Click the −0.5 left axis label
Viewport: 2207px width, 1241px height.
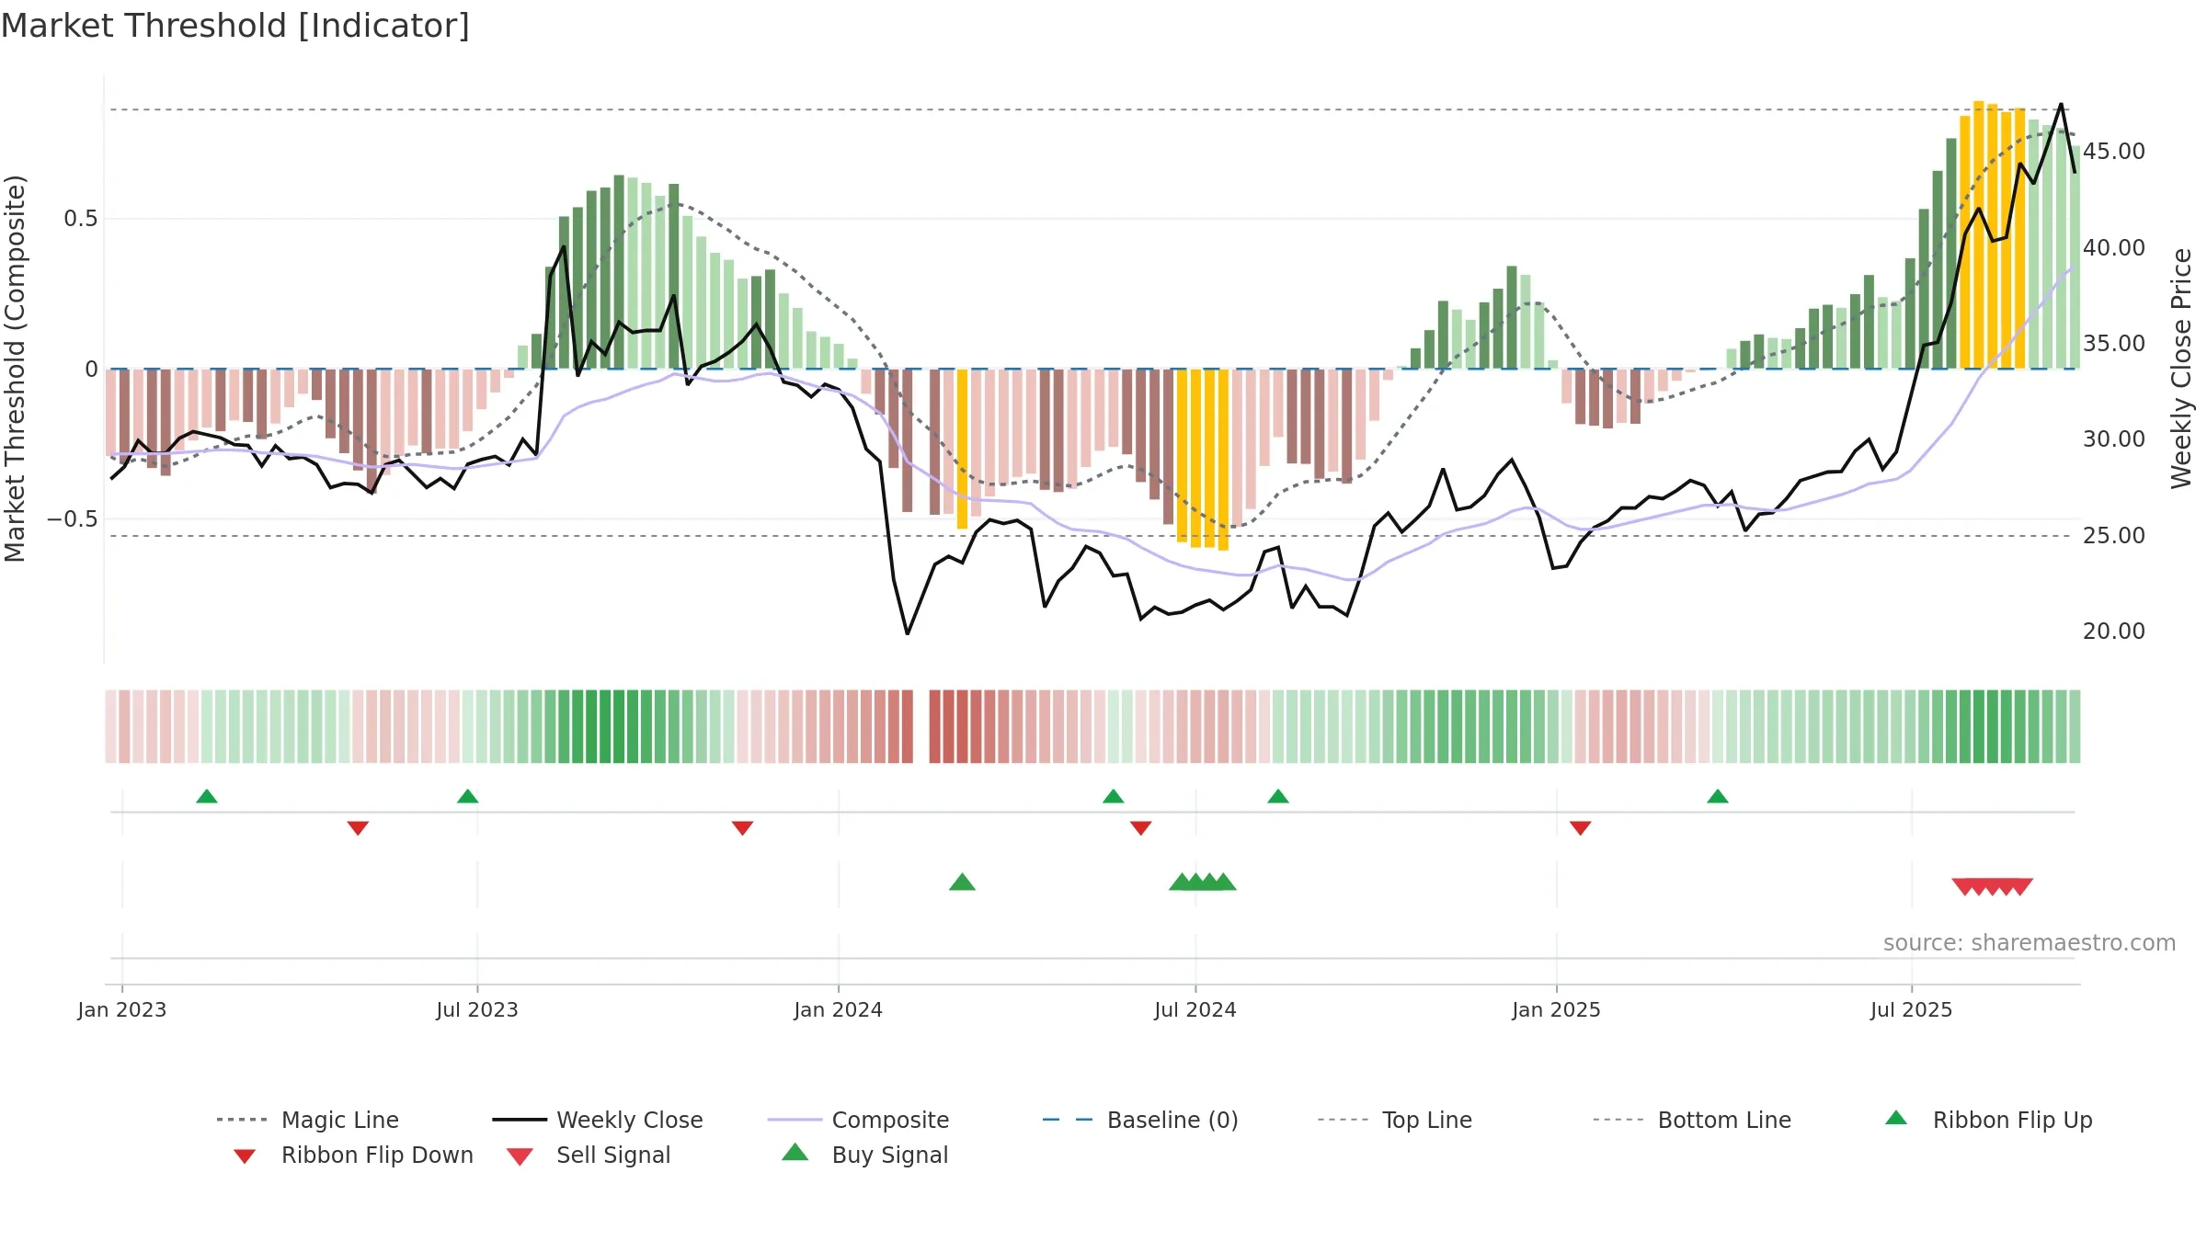73,519
